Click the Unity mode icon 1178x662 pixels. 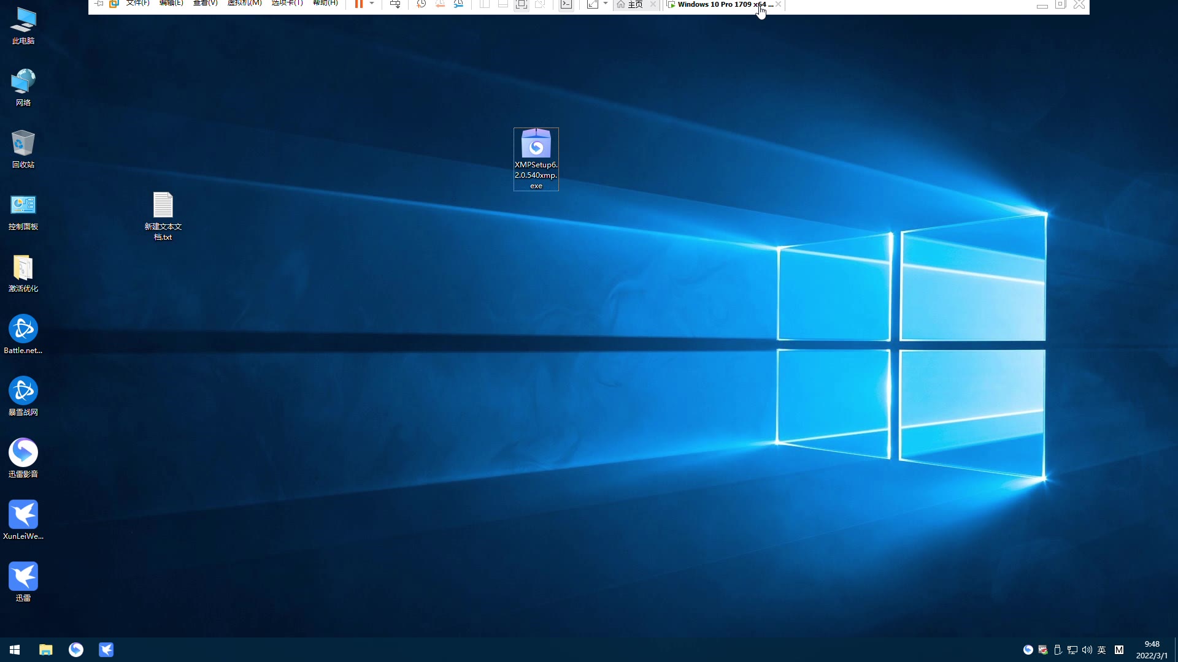(x=540, y=4)
